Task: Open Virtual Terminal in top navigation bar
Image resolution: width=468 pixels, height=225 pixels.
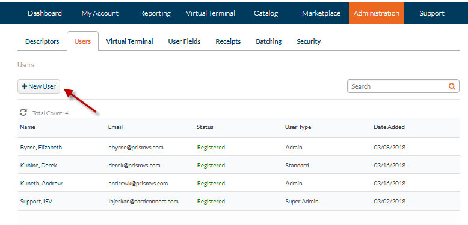Action: (x=211, y=13)
